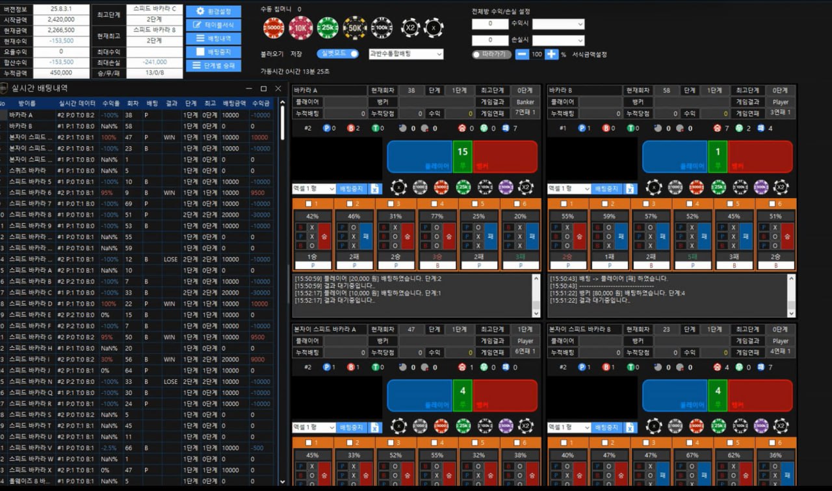Viewport: 832px width, 491px height.
Task: Open the 환경설정 settings menu
Action: click(x=213, y=12)
